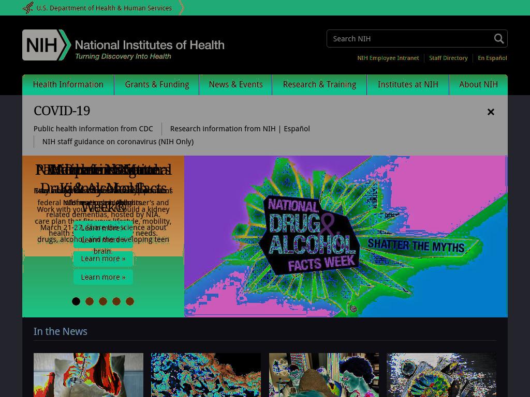Click the bottom Learn more button
This screenshot has height=397, width=530.
pos(103,277)
